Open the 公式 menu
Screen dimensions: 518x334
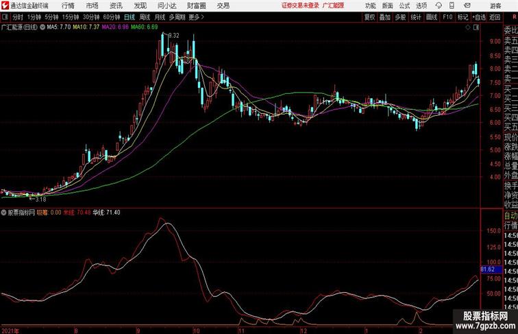pos(404,5)
